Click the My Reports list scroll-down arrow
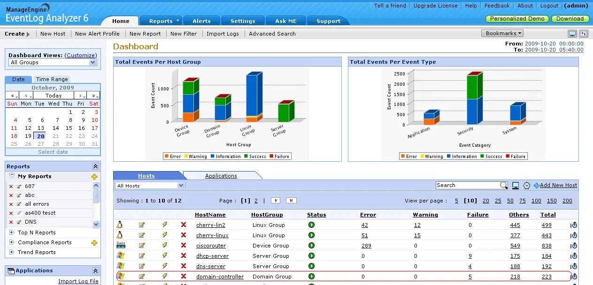Viewport: 593px width, 285px height. (96, 225)
